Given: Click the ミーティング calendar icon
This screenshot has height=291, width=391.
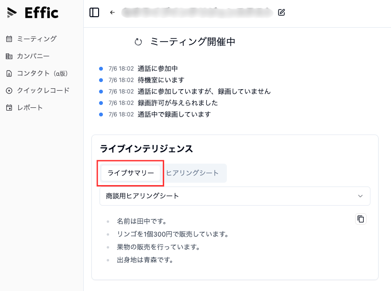Looking at the screenshot, I should [9, 39].
